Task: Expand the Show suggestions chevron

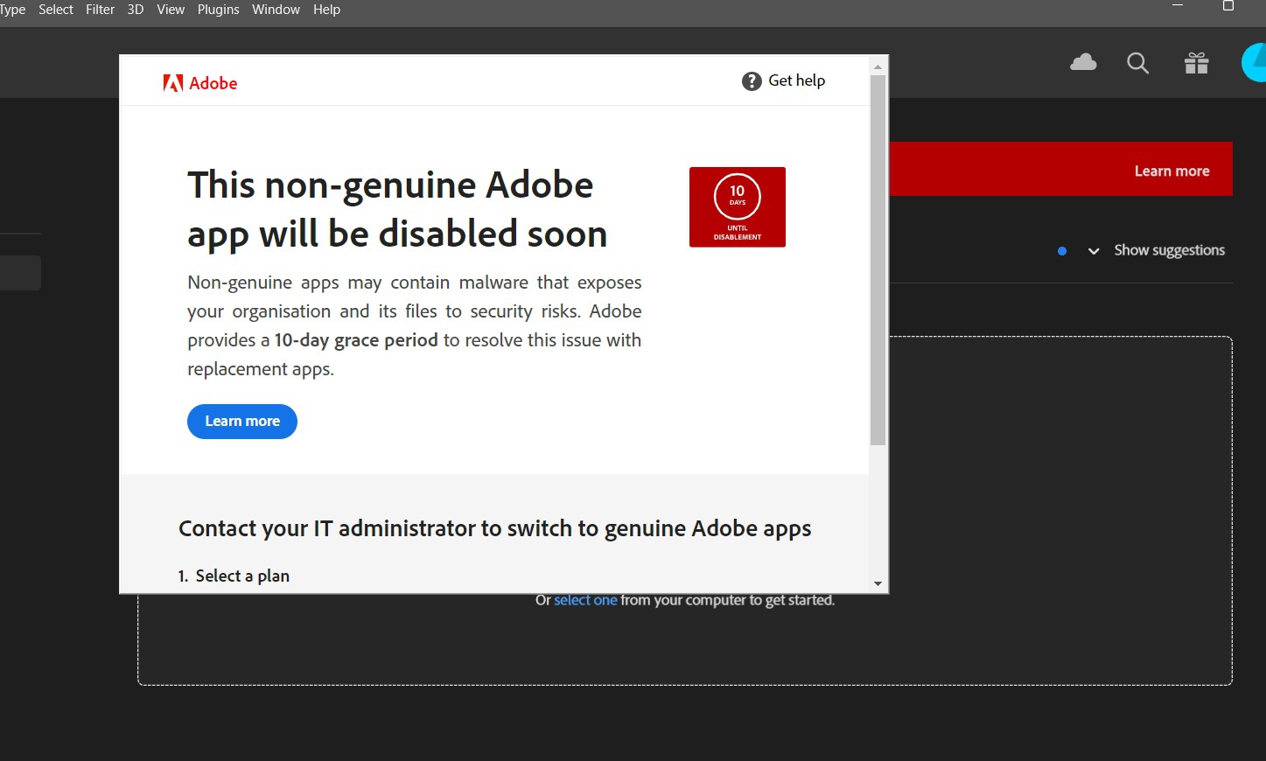Action: tap(1094, 251)
